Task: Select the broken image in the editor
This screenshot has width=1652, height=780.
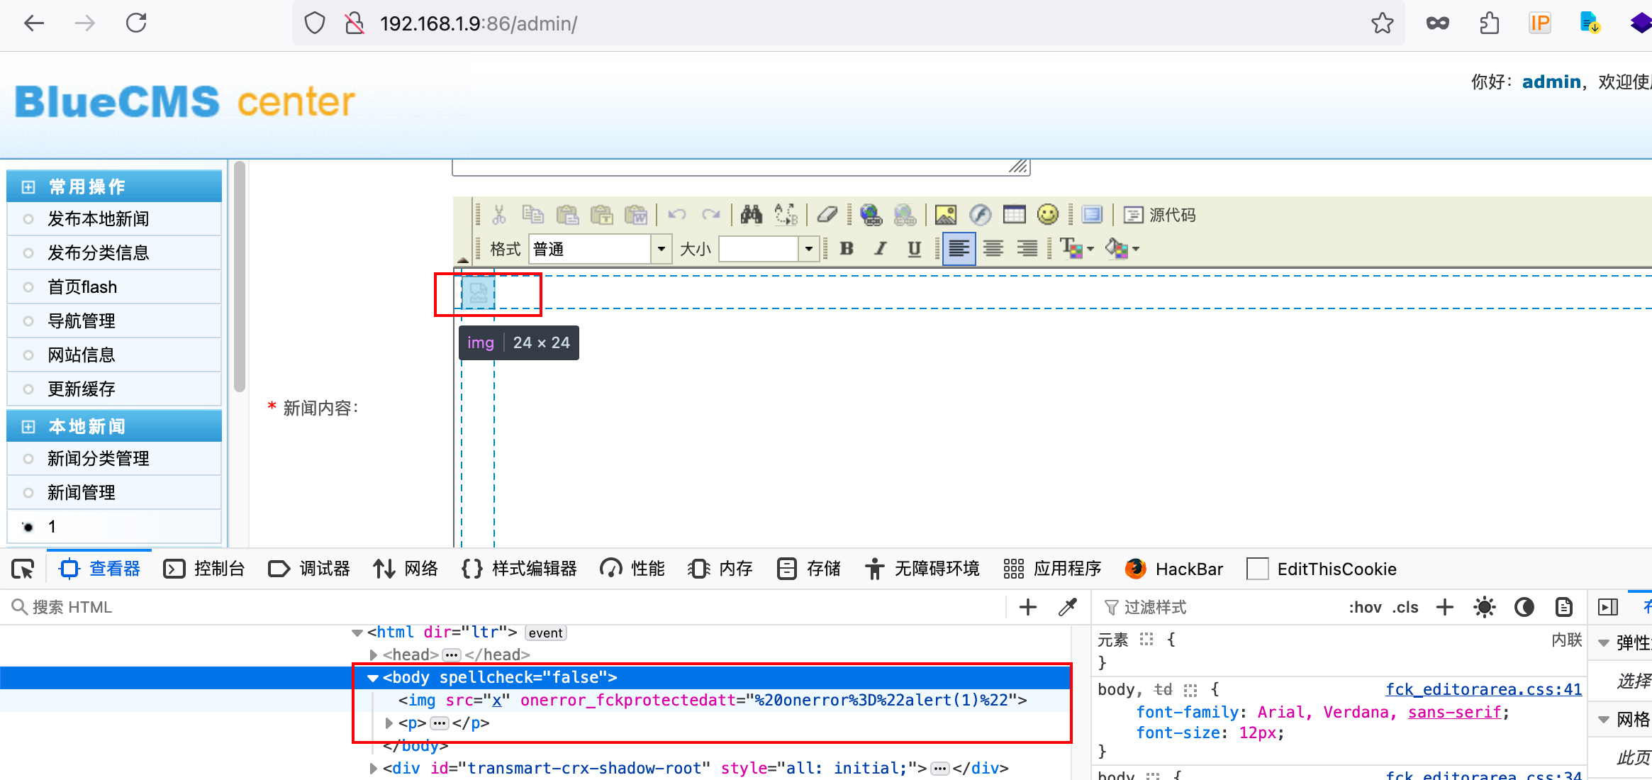Action: 479,292
